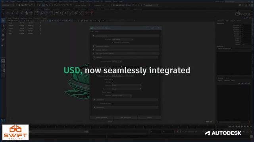Activate the Paint Selection tool
254x142 pixels.
pyautogui.click(x=3, y=30)
